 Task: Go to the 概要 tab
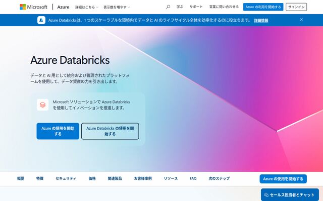coord(21,178)
